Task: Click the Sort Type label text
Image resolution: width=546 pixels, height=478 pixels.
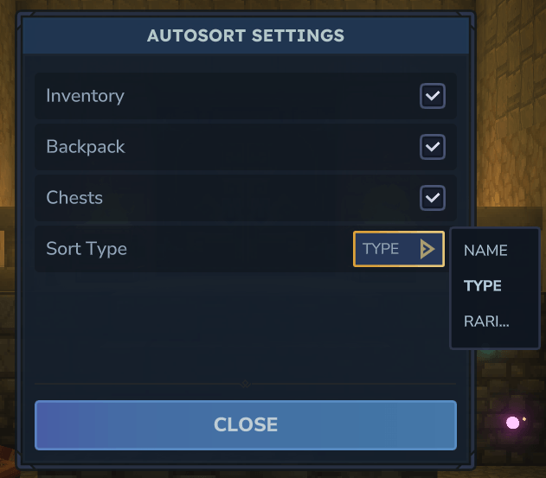Action: tap(87, 249)
